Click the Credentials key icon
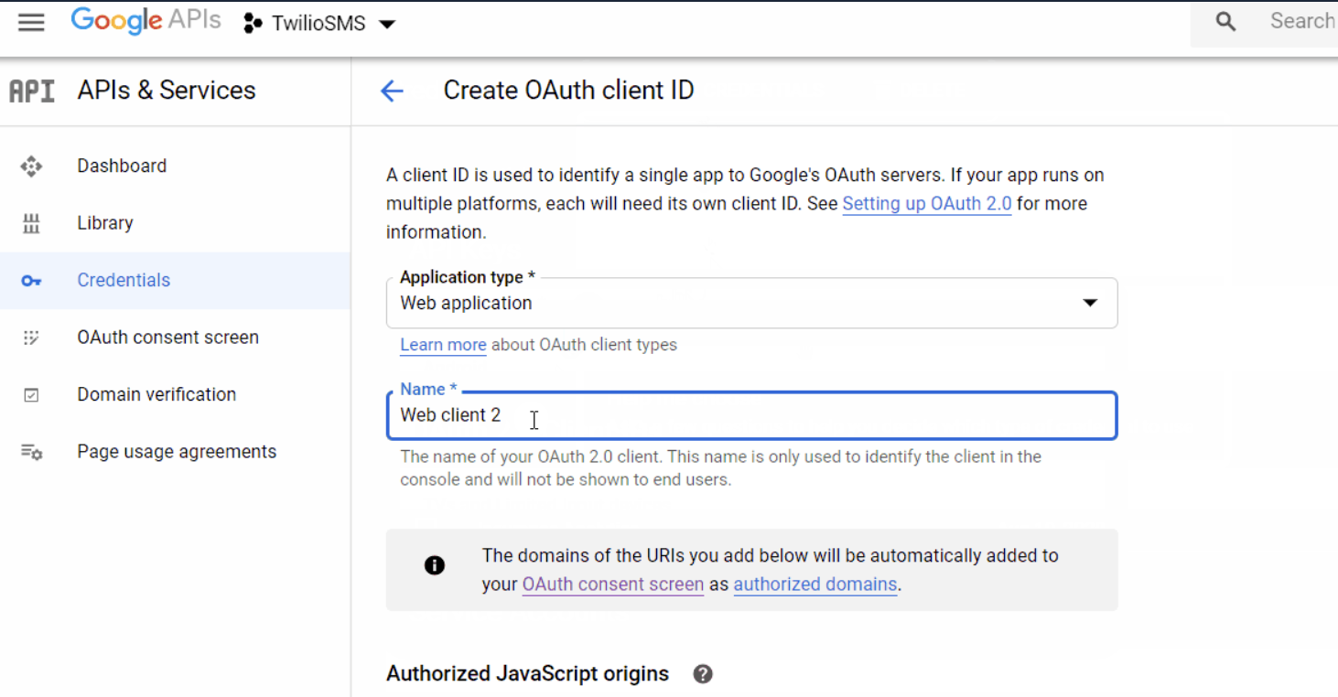 pos(31,281)
